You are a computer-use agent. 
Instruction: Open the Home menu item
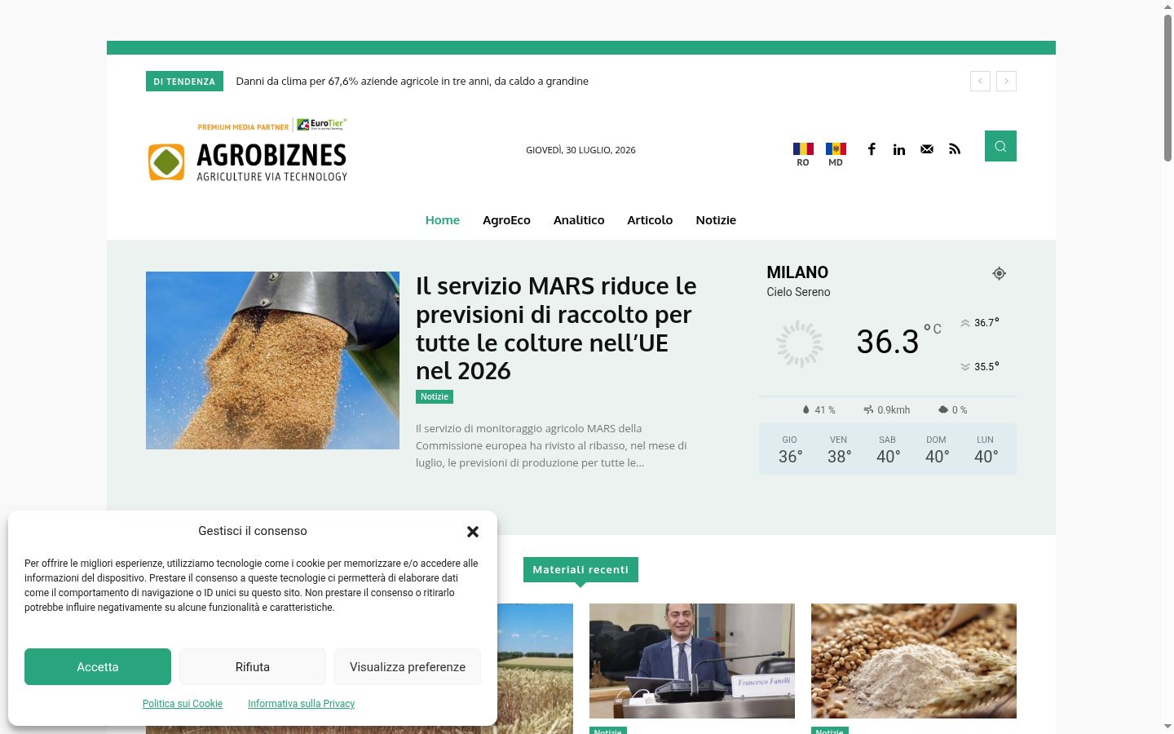tap(443, 220)
